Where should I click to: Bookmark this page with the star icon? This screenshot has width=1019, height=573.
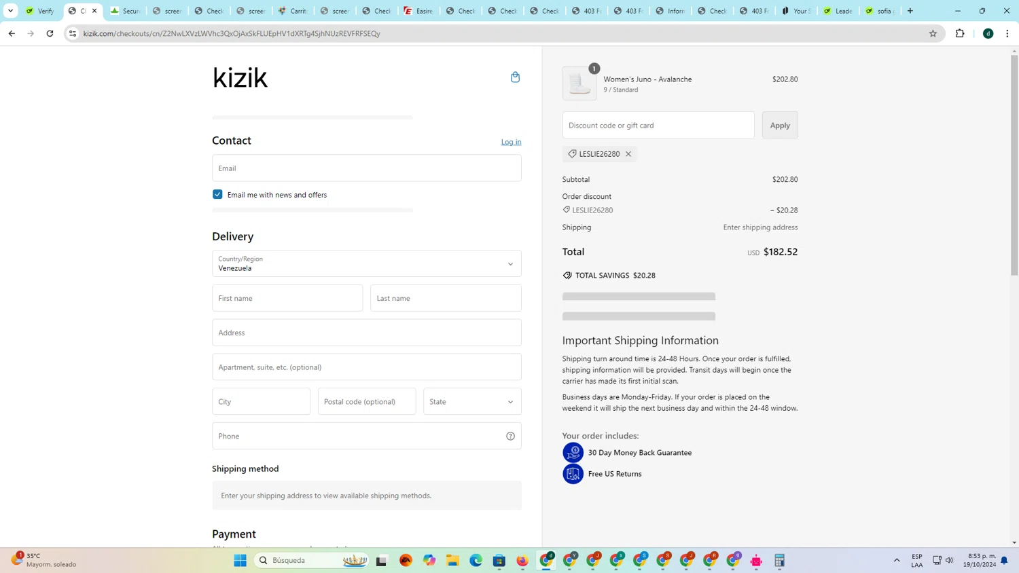click(x=933, y=33)
